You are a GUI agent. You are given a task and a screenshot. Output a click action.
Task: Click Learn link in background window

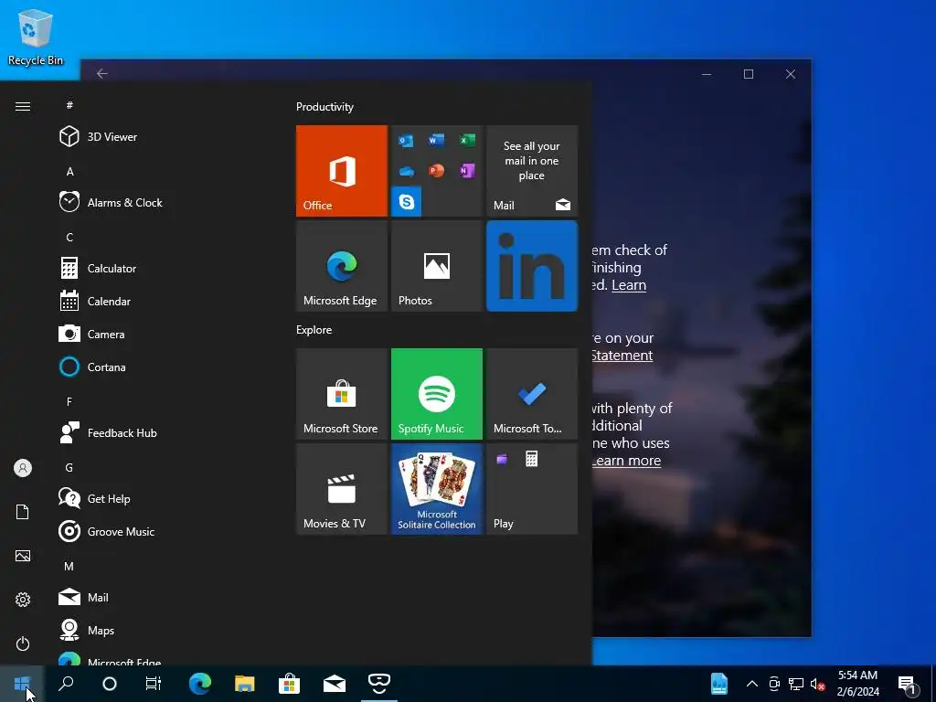point(629,285)
